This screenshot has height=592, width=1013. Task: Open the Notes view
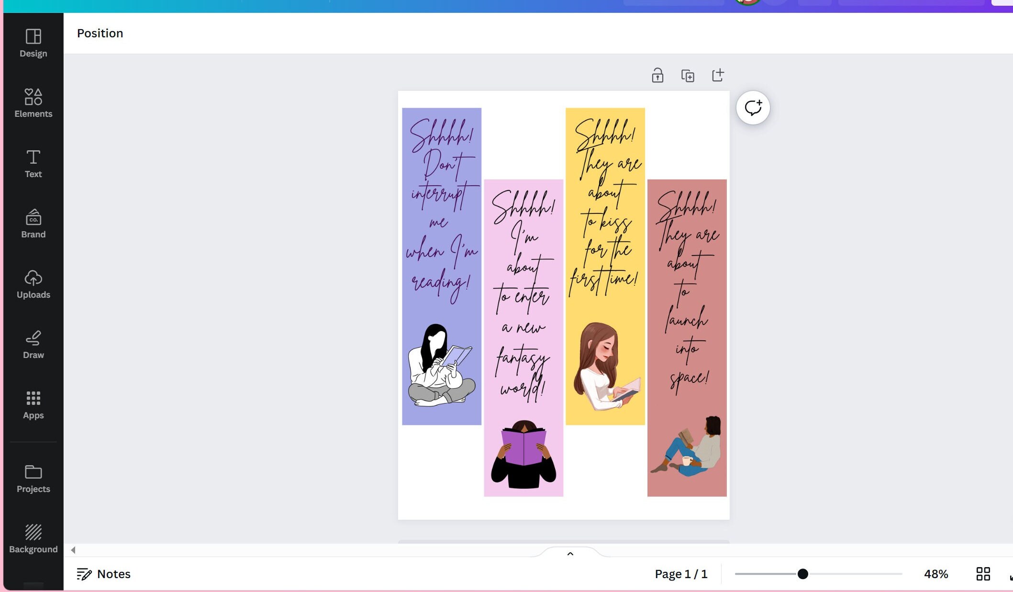click(x=103, y=573)
